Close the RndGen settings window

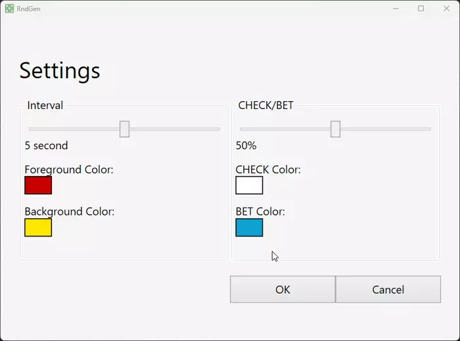446,9
